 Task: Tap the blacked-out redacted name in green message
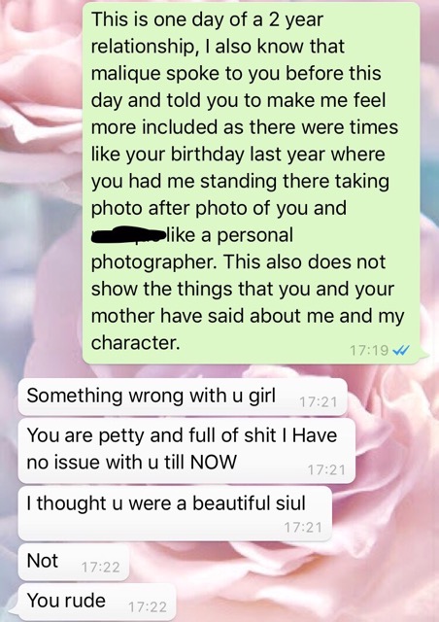coord(127,234)
